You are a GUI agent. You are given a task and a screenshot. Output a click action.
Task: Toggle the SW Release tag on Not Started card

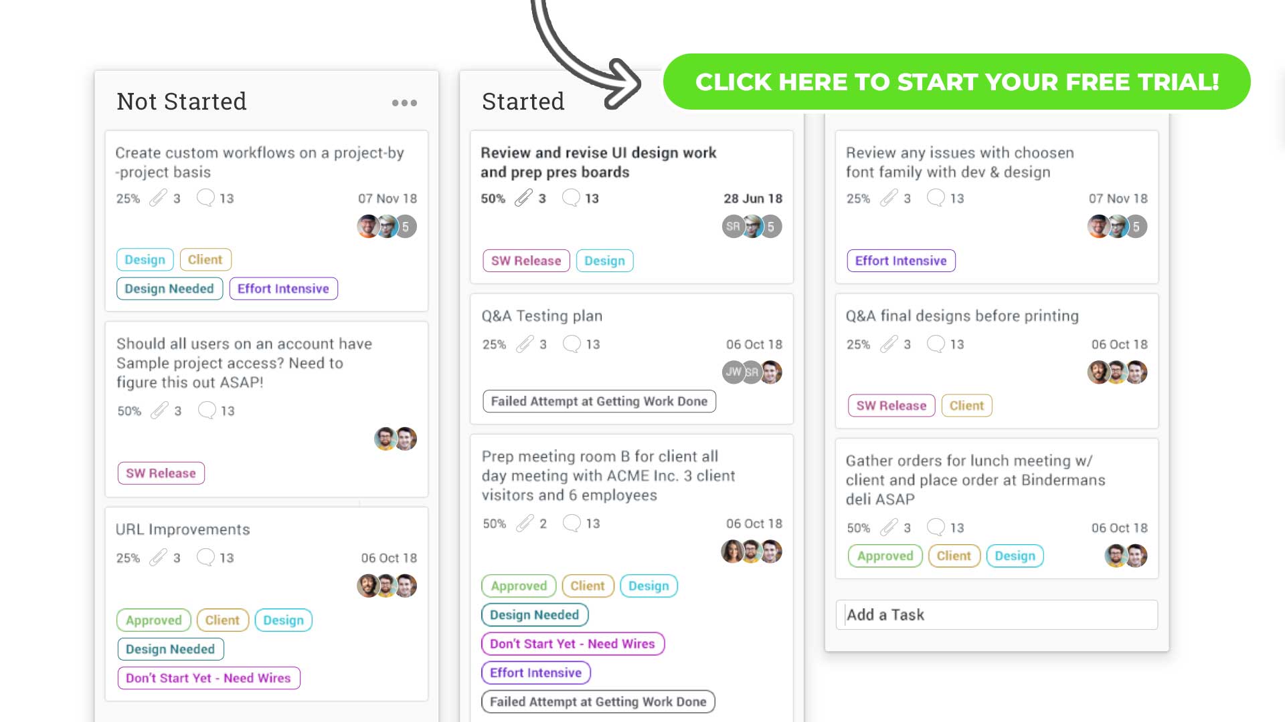[160, 473]
